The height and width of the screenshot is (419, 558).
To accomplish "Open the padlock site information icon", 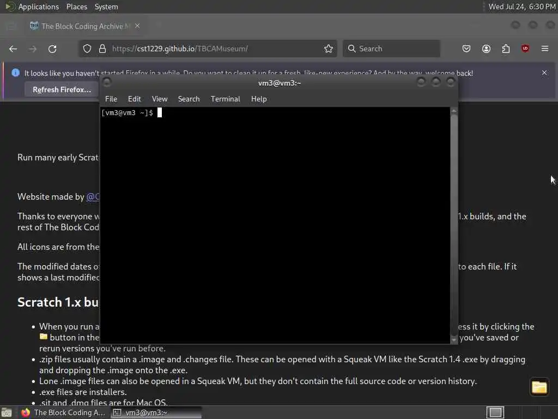I will click(102, 49).
